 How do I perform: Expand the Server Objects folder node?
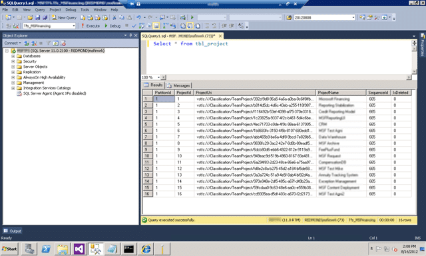13,67
